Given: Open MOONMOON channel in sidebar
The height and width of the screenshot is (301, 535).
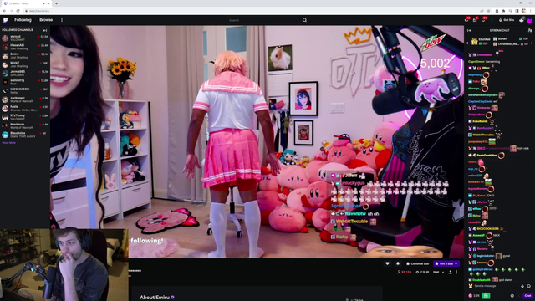Looking at the screenshot, I should coord(25,91).
